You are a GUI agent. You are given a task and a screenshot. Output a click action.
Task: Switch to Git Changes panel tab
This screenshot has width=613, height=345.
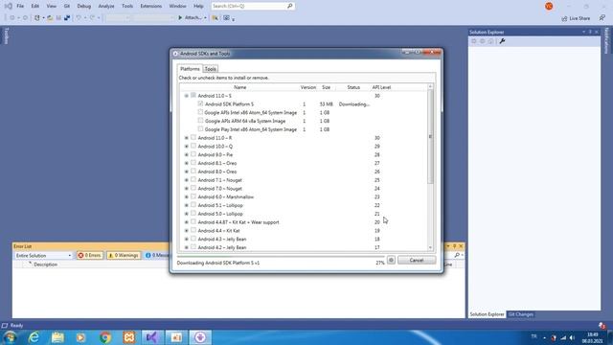520,314
